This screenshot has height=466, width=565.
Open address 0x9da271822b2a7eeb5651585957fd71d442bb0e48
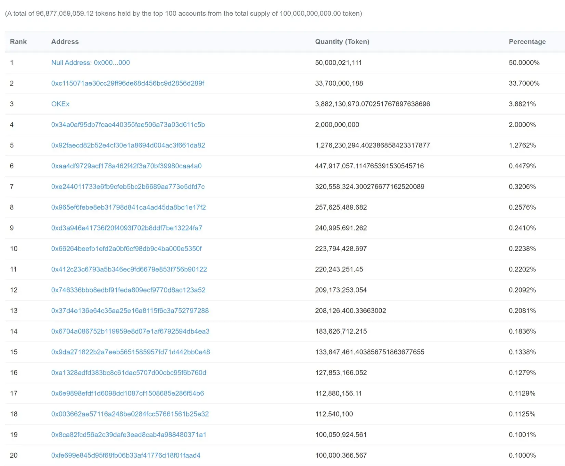click(x=131, y=352)
